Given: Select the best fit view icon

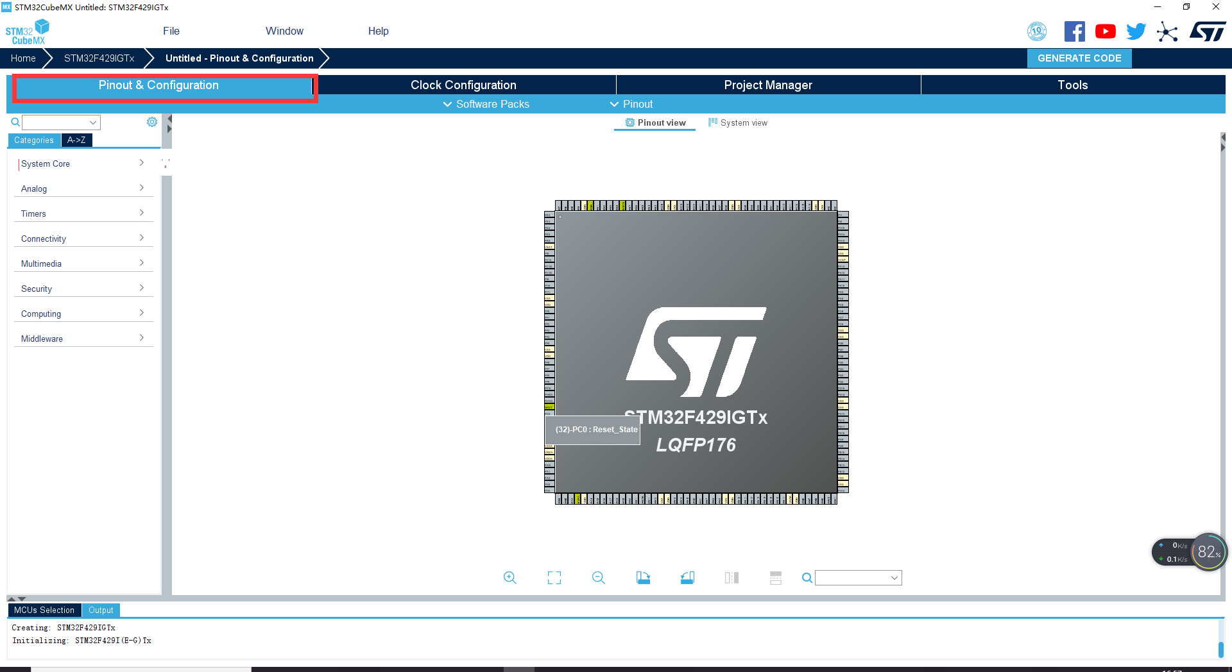Looking at the screenshot, I should coord(554,577).
